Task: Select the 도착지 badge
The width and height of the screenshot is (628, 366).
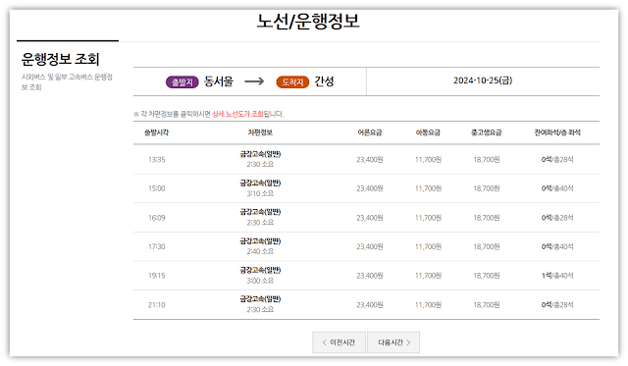Action: 292,82
